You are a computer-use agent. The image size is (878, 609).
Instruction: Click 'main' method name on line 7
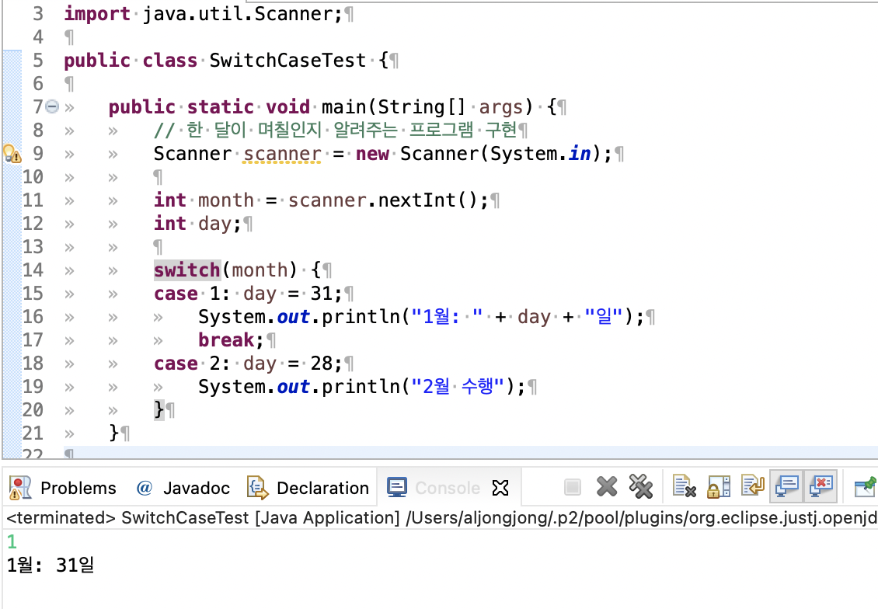(343, 106)
